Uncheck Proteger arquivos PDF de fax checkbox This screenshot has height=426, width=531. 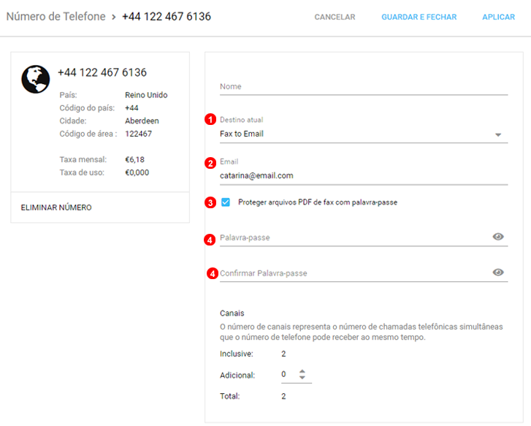point(226,202)
